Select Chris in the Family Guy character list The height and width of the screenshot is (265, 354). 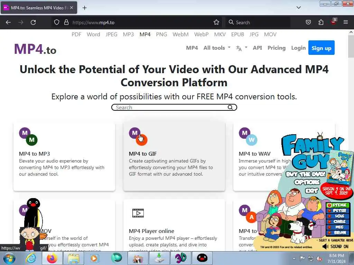[338, 222]
